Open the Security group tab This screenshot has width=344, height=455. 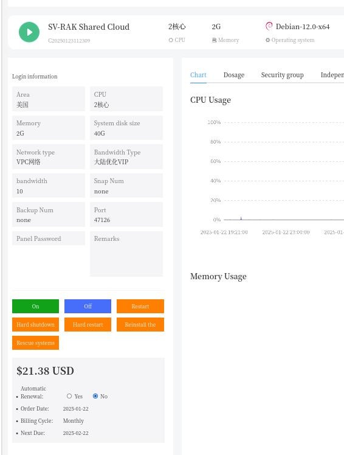click(282, 75)
